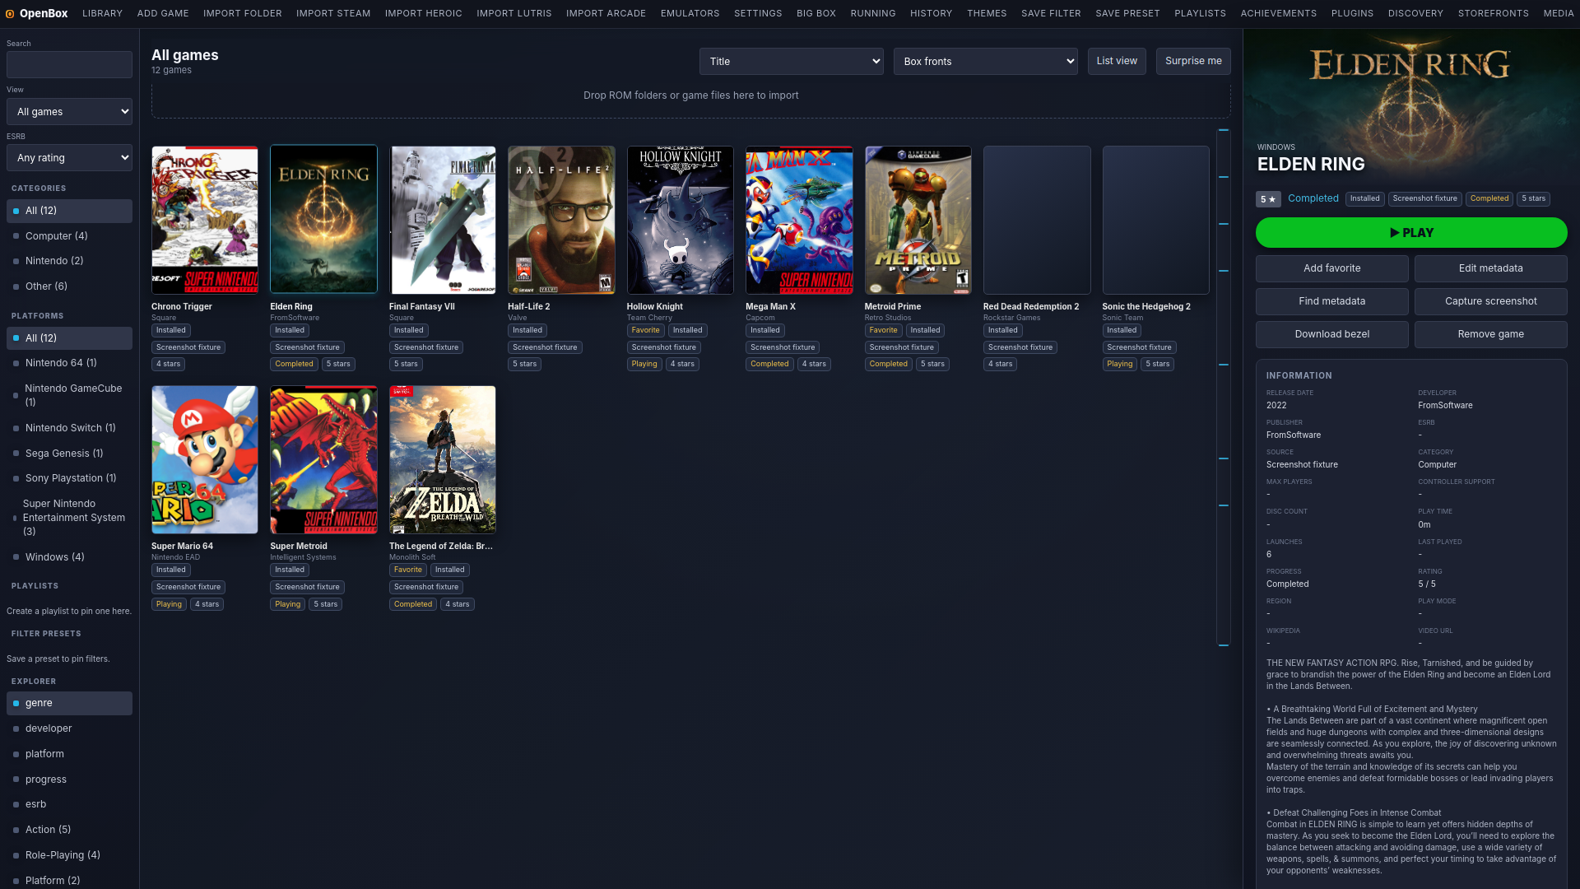The image size is (1580, 889).
Task: Switch Explorer grouping to developer
Action: [x=69, y=728]
